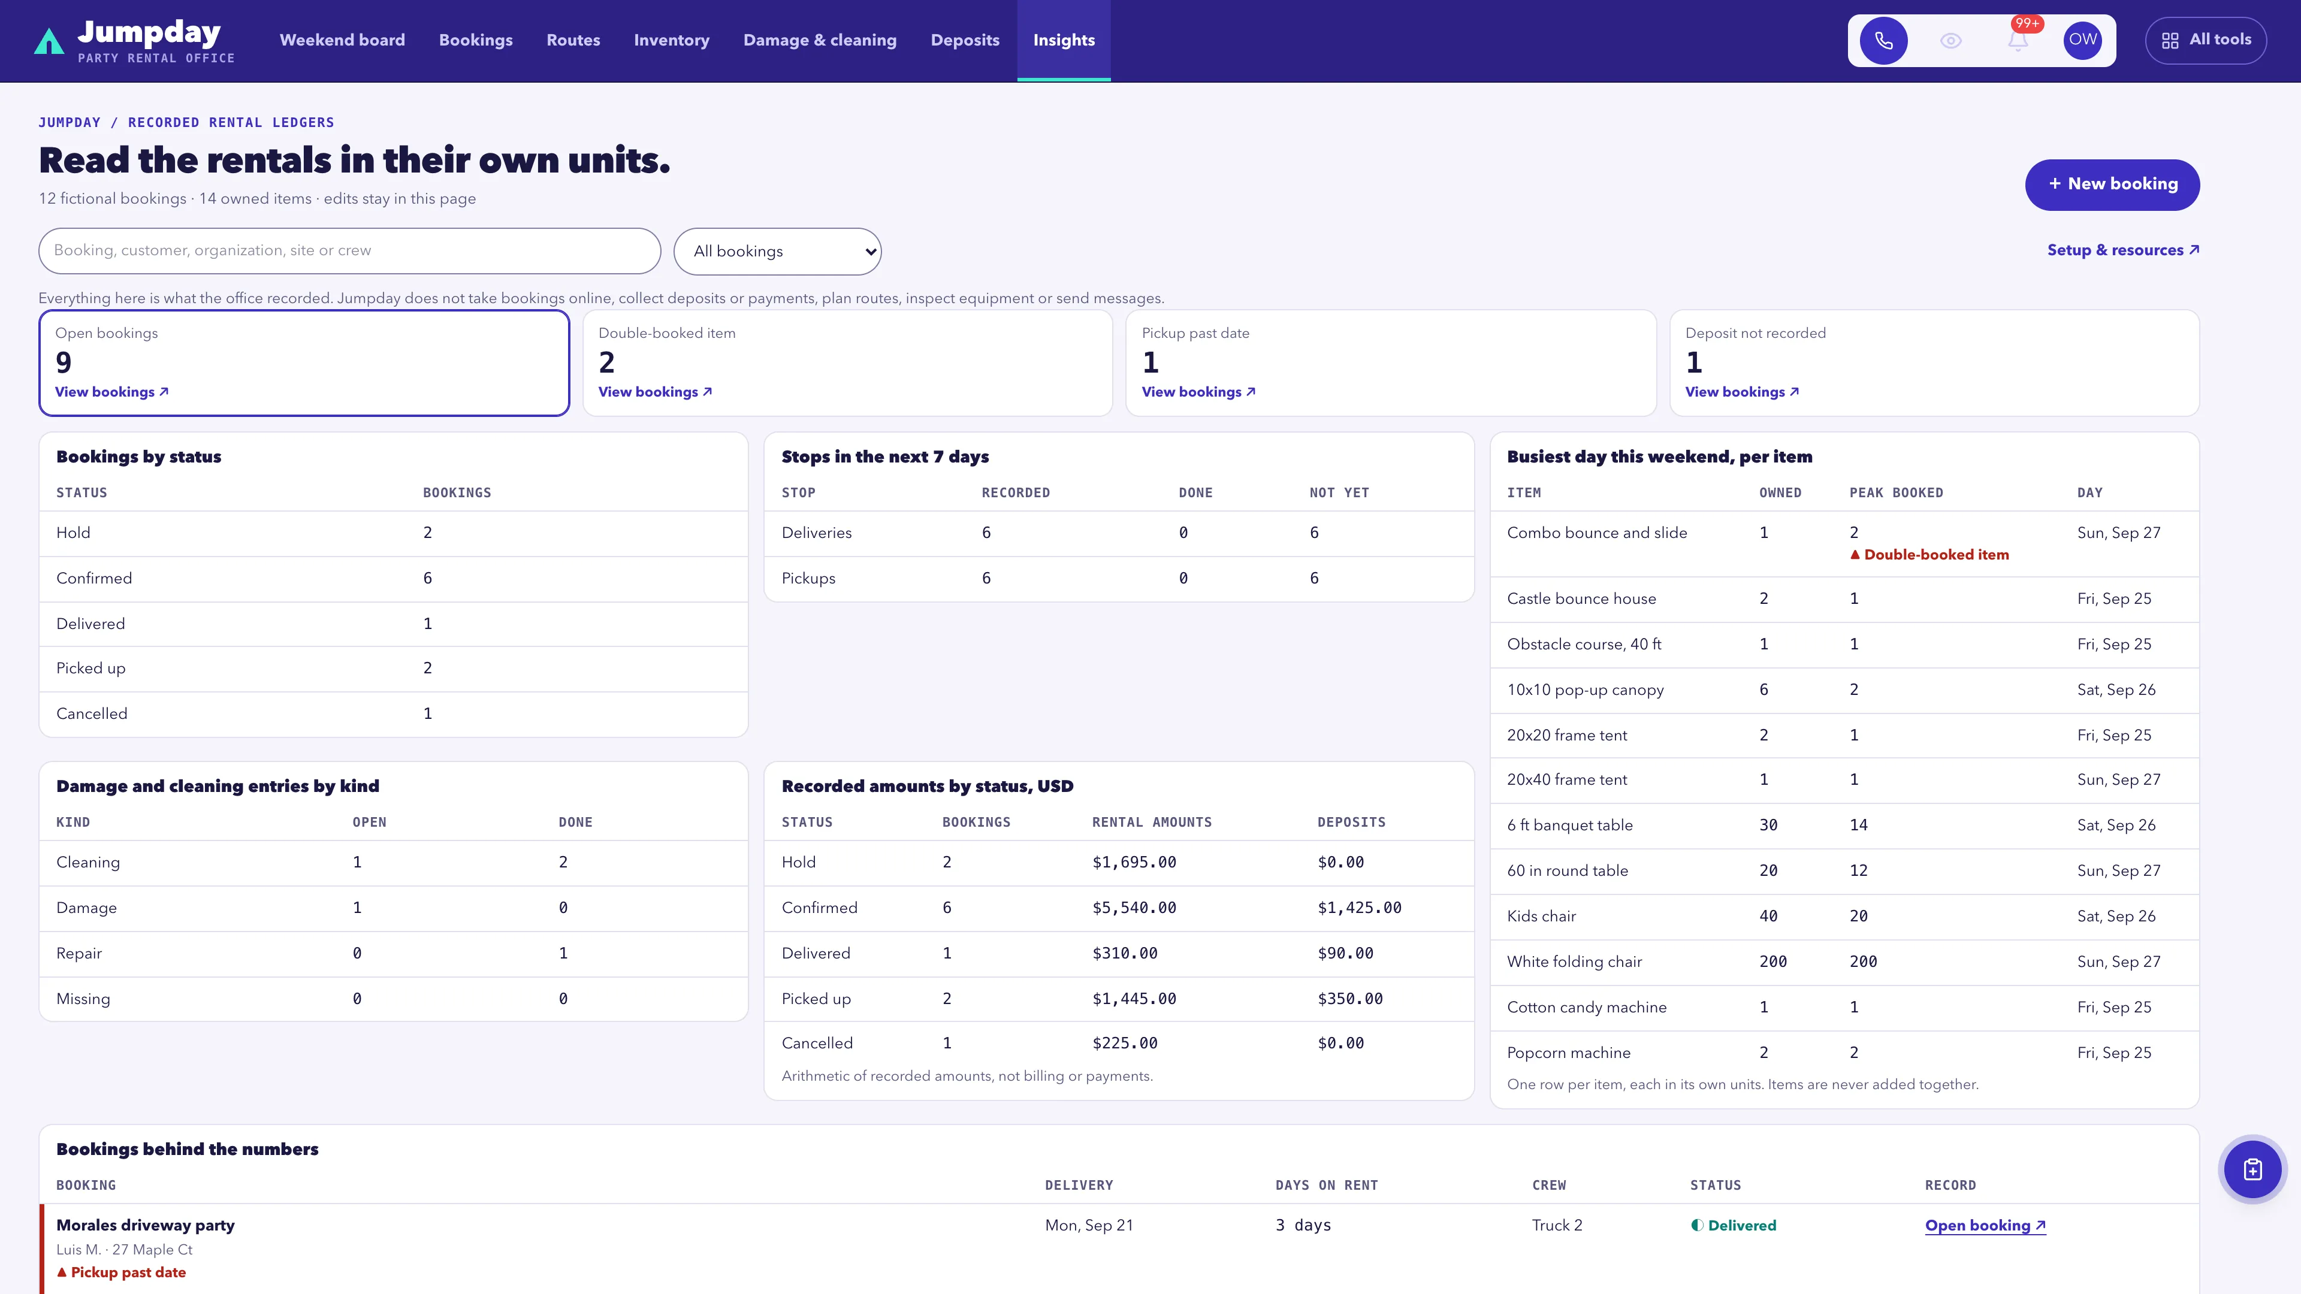This screenshot has width=2301, height=1294.
Task: Open the Deposits tab
Action: (965, 40)
